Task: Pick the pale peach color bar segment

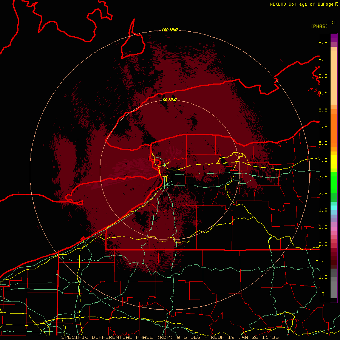Action: coord(334,78)
